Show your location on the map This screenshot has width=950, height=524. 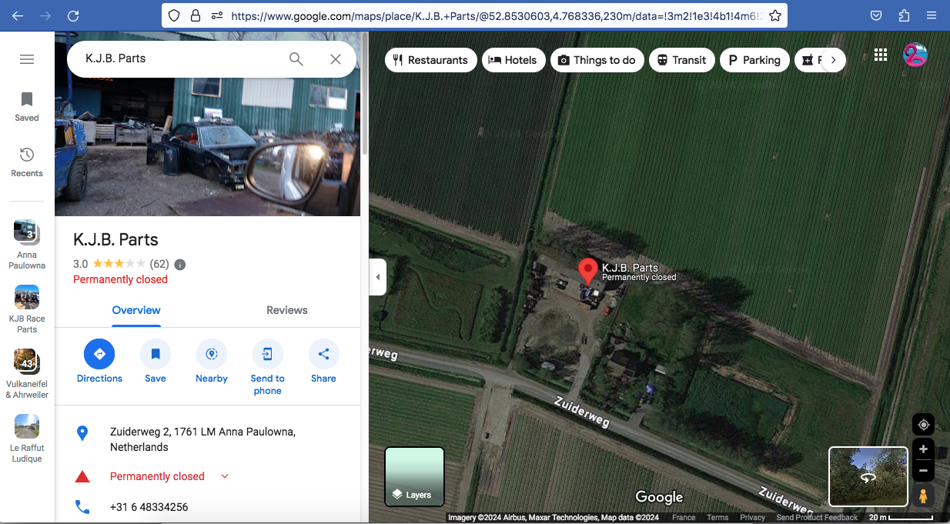point(923,424)
